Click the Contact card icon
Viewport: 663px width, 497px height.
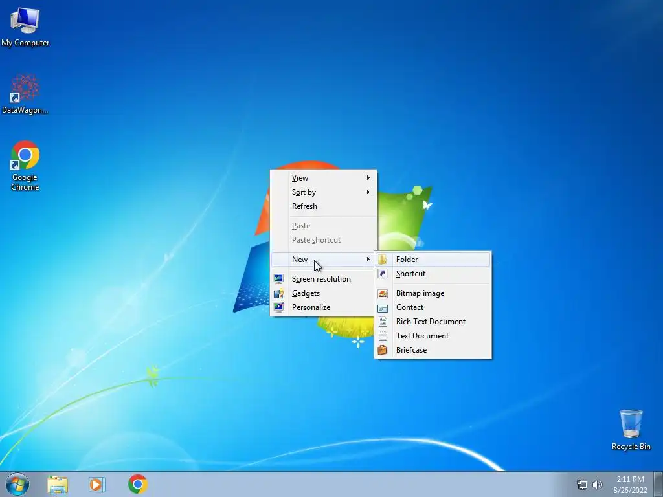(382, 307)
